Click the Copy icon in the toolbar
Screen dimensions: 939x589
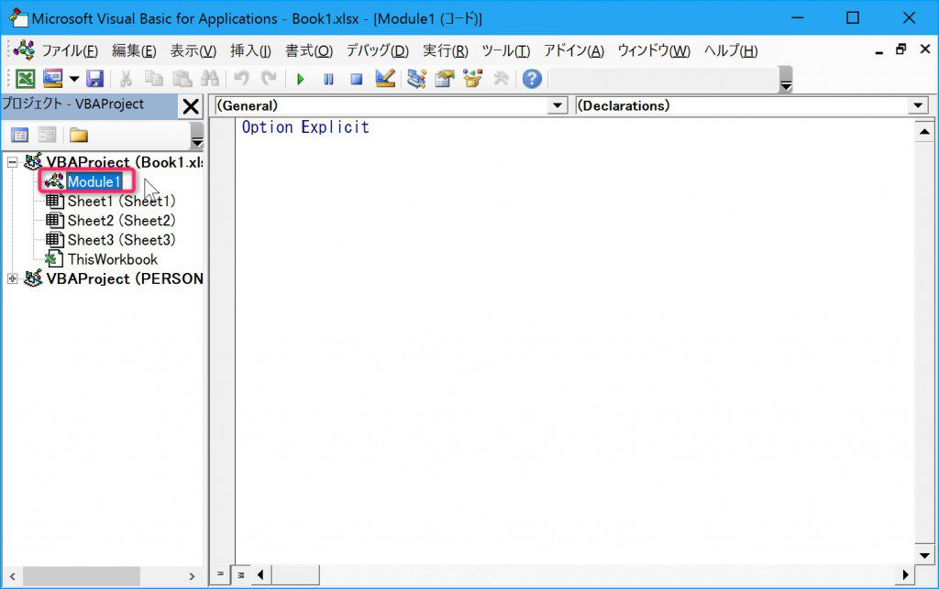point(154,79)
